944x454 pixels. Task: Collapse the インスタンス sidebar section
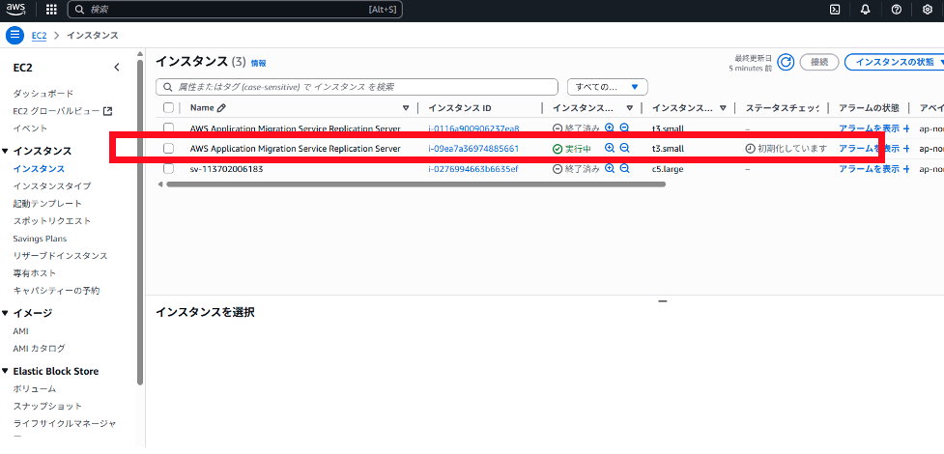[6, 151]
